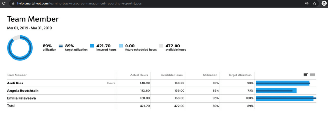Click the Utilization column header

pos(210,75)
